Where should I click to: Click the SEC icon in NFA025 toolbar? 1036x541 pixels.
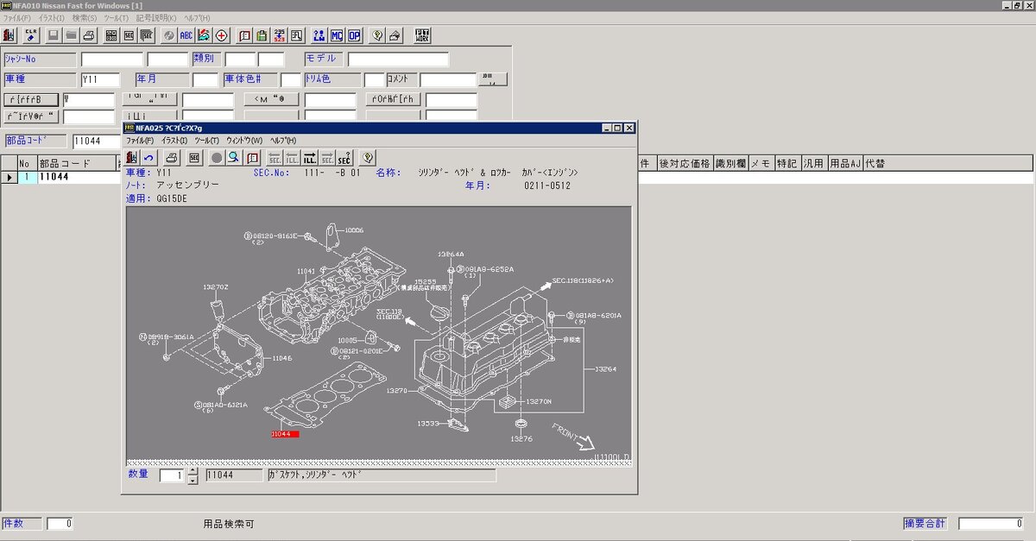tap(194, 157)
